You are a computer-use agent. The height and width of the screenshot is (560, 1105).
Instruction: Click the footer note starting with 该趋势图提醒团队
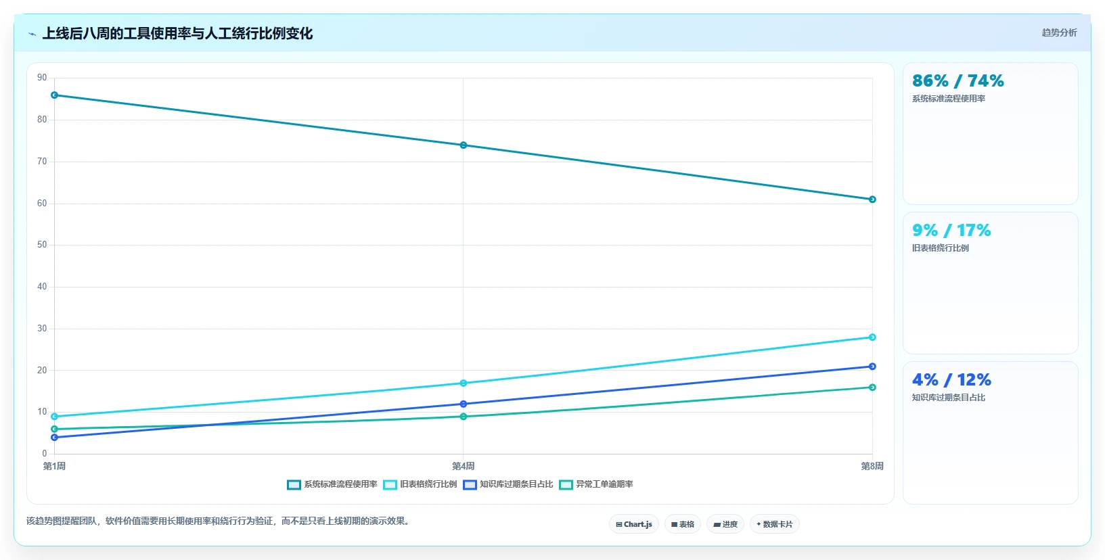tap(219, 521)
